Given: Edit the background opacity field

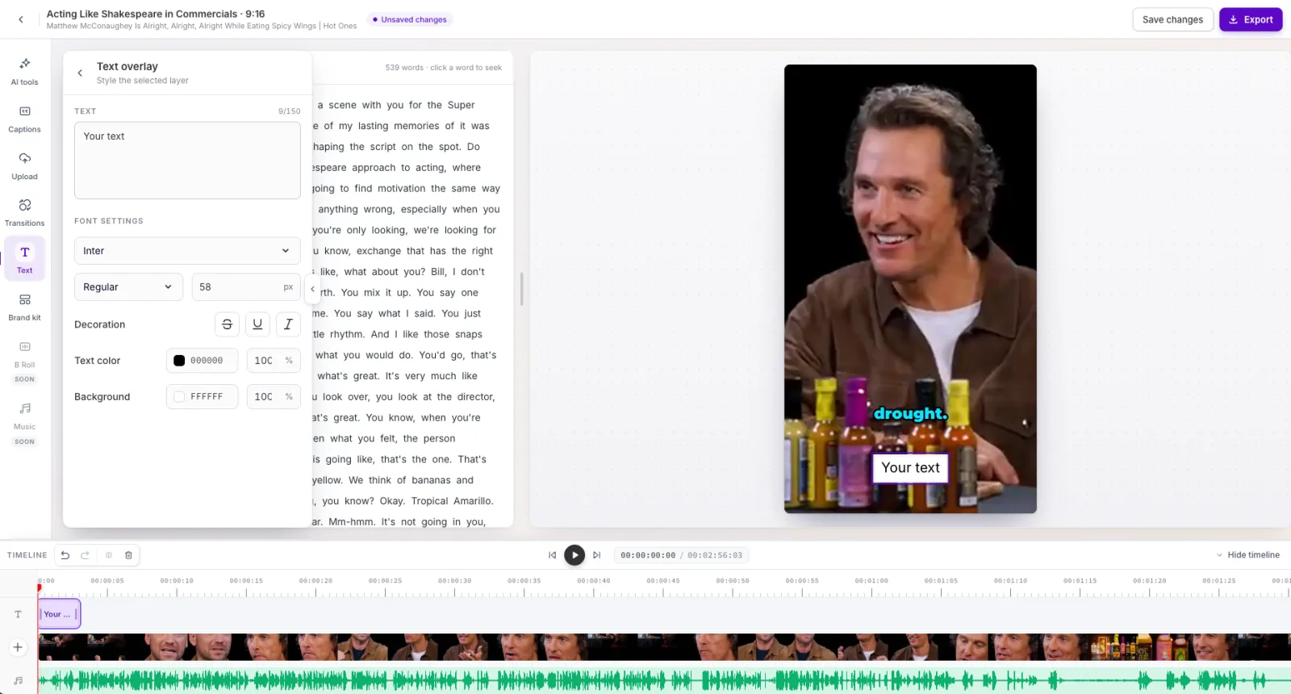Looking at the screenshot, I should 274,397.
